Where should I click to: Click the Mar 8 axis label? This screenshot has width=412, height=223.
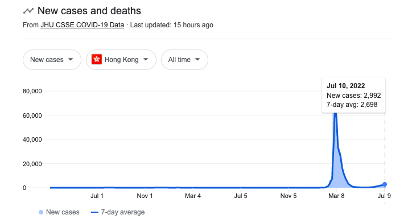pos(336,196)
